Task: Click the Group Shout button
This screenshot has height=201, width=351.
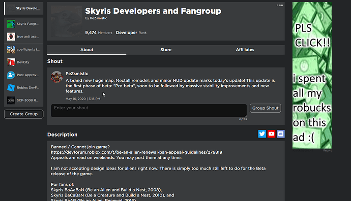Action: click(265, 108)
